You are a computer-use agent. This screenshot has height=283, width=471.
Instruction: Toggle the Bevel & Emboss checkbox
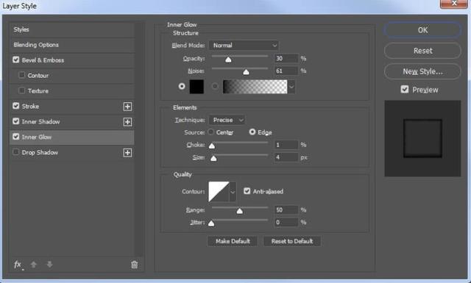16,60
